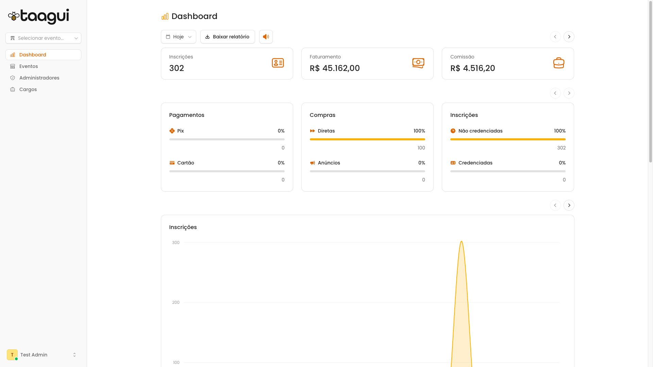Click the Anúncios progress bar

tap(367, 171)
